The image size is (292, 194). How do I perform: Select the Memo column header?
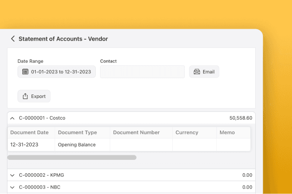pos(233,133)
